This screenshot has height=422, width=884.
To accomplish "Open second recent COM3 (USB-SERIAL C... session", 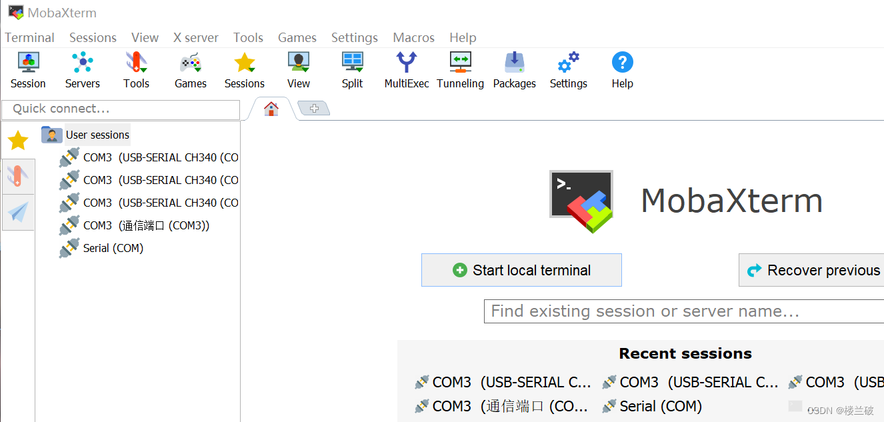I will click(690, 382).
